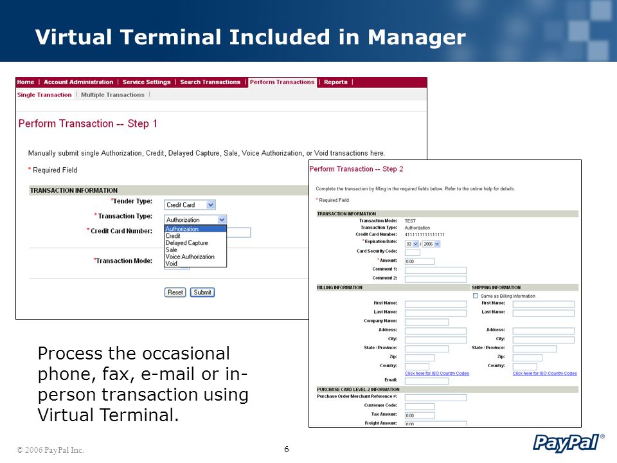Click the Card Security Code field
This screenshot has height=463, width=617.
413,252
